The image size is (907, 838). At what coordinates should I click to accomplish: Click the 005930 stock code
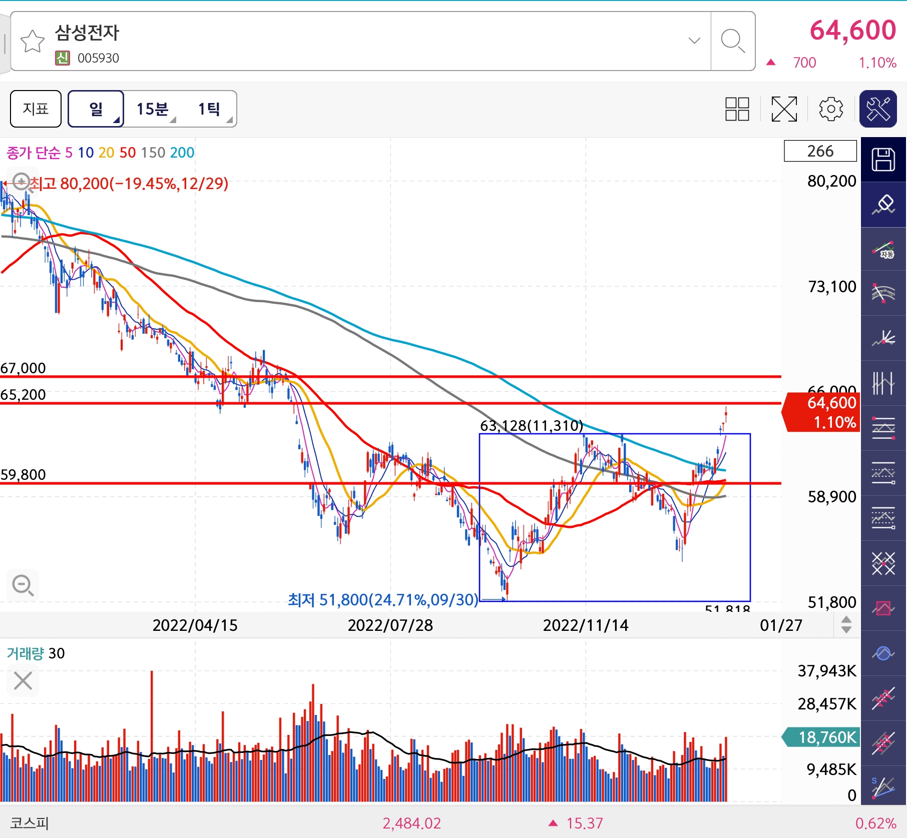click(98, 59)
